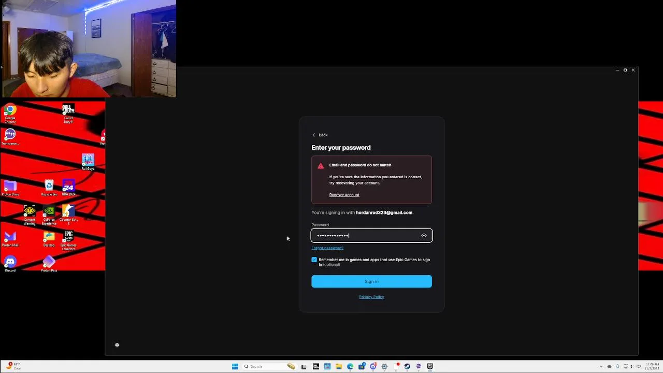This screenshot has width=663, height=373.
Task: Open Discord desktop shortcut
Action: 10,262
